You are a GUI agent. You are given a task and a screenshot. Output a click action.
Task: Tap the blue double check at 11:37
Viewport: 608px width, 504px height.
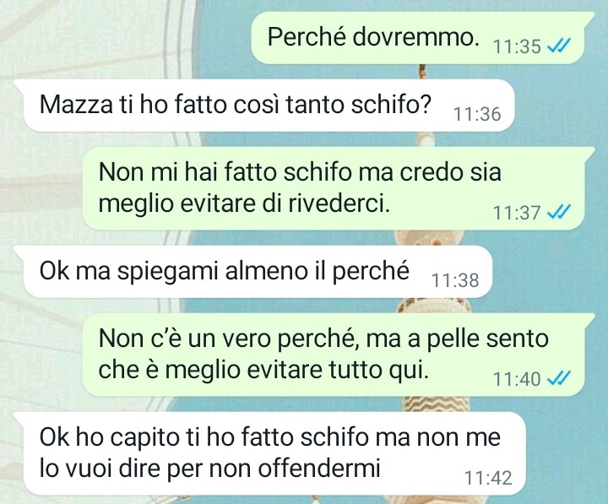pos(558,213)
